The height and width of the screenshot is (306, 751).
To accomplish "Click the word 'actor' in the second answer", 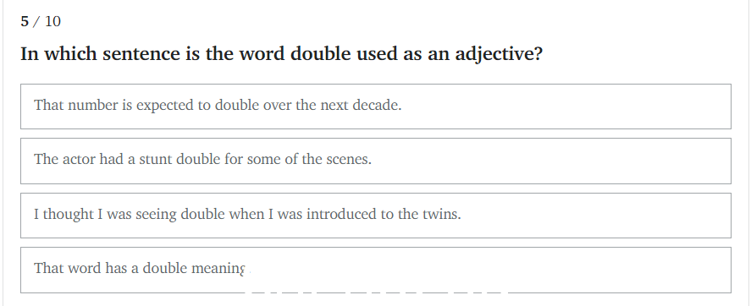I will [x=79, y=159].
